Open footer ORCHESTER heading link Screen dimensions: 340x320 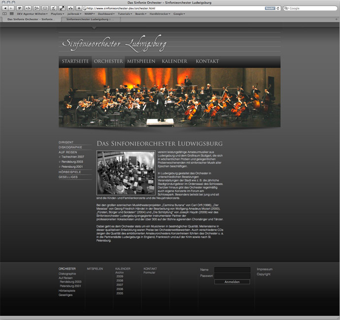click(x=67, y=269)
